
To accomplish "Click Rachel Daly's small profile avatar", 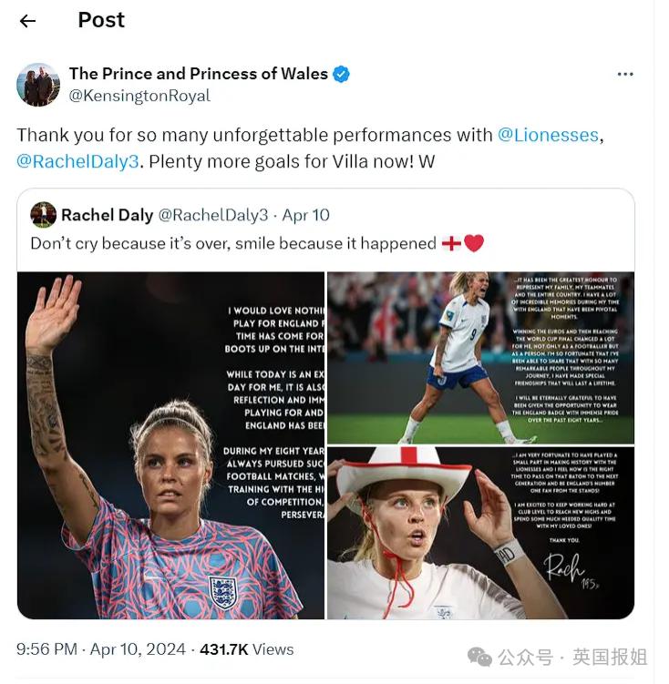I will pos(43,215).
